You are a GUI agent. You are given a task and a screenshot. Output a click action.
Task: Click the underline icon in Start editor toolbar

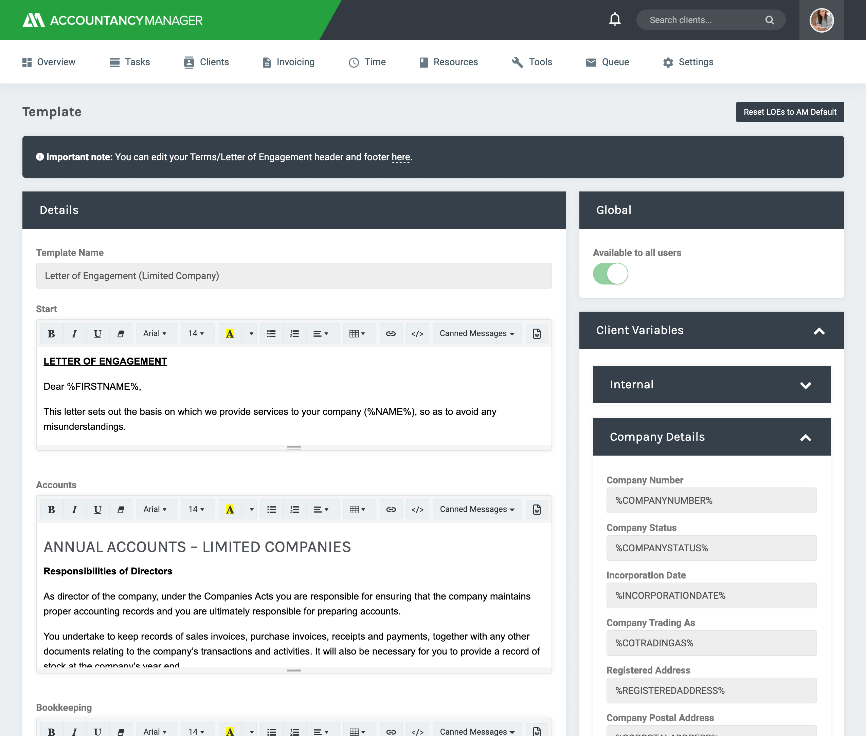click(97, 334)
